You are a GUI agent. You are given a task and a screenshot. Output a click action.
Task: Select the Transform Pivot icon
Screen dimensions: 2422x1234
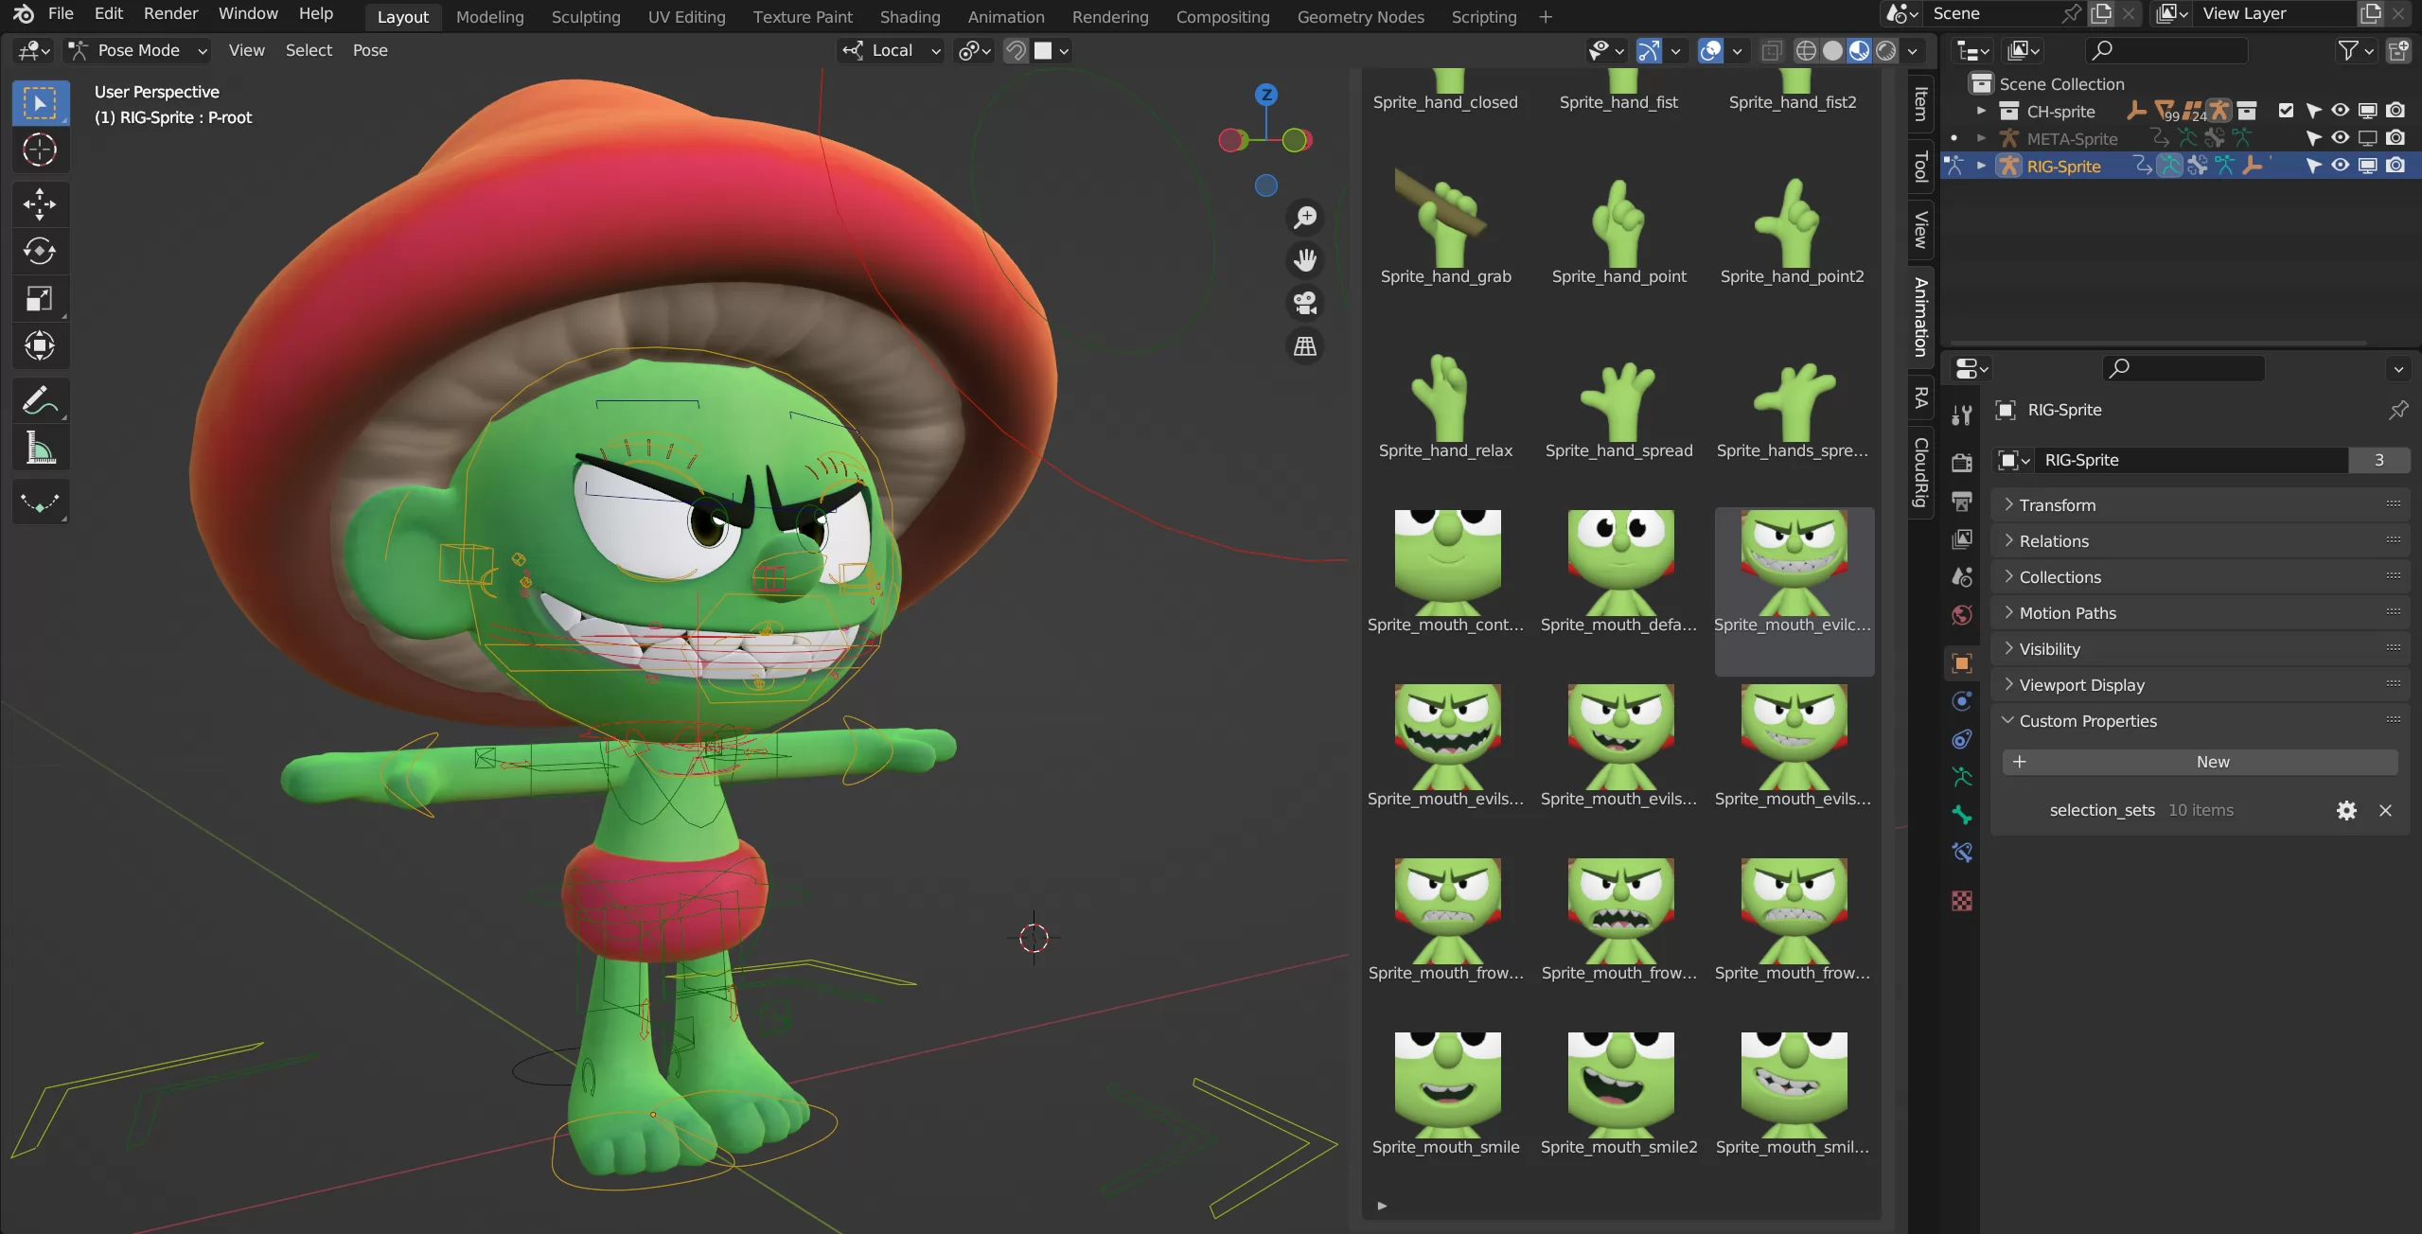tap(973, 50)
